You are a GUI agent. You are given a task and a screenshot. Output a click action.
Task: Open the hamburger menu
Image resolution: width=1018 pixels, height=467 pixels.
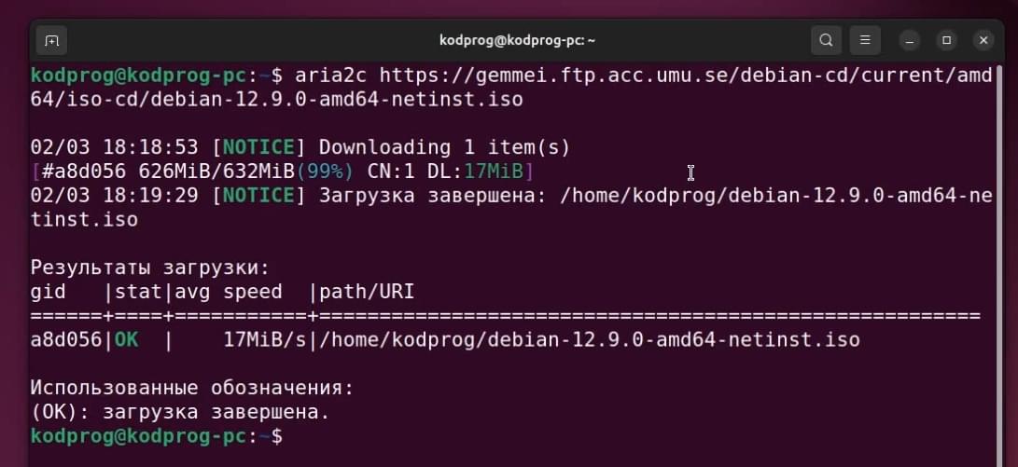tap(865, 40)
